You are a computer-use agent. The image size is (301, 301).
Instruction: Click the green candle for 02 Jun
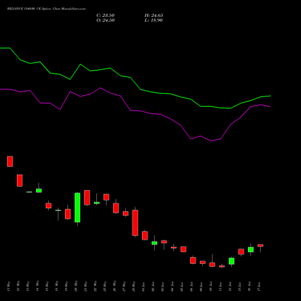[155, 243]
